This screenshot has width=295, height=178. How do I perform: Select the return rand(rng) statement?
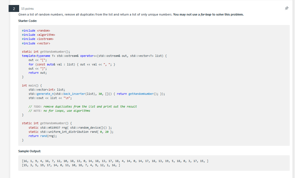tap(42, 136)
